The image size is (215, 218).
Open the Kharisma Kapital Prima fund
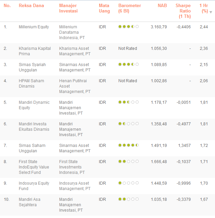(35, 51)
